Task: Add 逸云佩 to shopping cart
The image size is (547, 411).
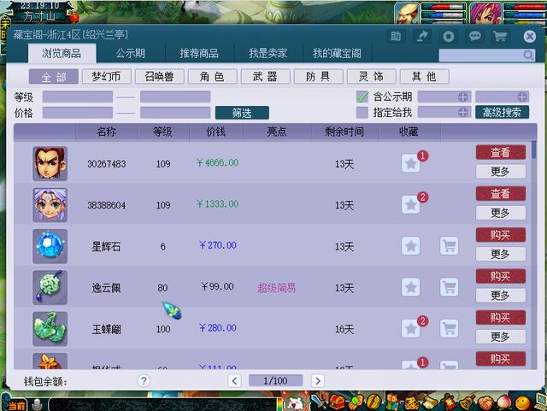Action: pyautogui.click(x=449, y=287)
